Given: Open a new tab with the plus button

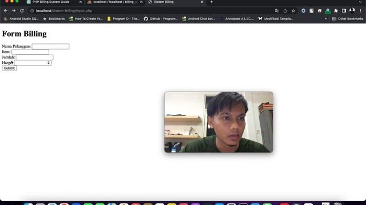Looking at the screenshot, I should [x=212, y=2].
